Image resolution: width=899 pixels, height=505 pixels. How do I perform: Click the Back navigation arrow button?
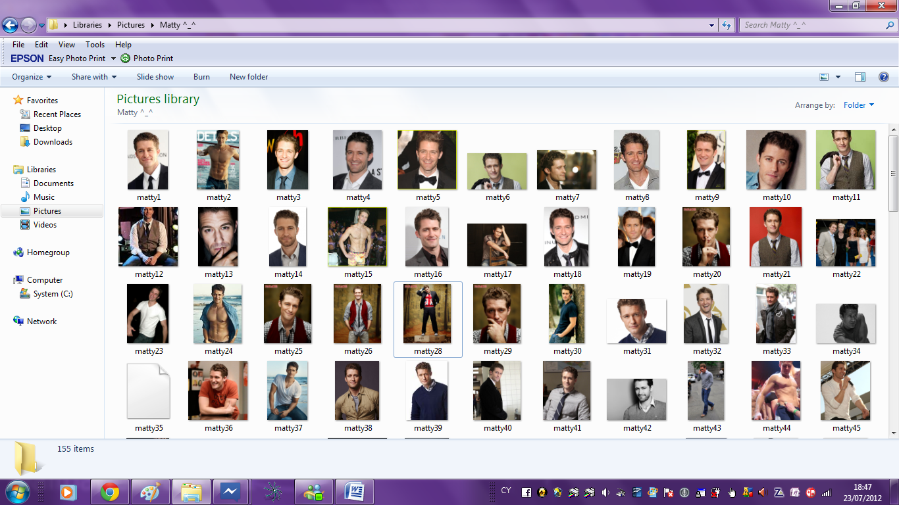tap(11, 26)
